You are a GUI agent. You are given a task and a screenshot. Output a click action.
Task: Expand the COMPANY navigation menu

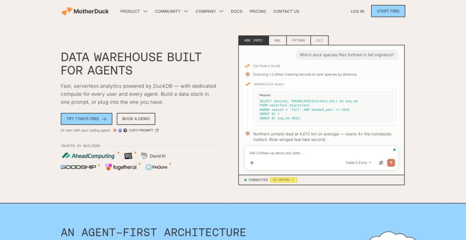209,11
